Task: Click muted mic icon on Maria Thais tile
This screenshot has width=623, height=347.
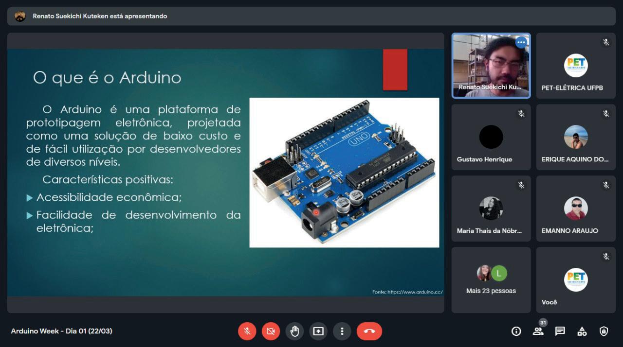Action: (x=521, y=185)
